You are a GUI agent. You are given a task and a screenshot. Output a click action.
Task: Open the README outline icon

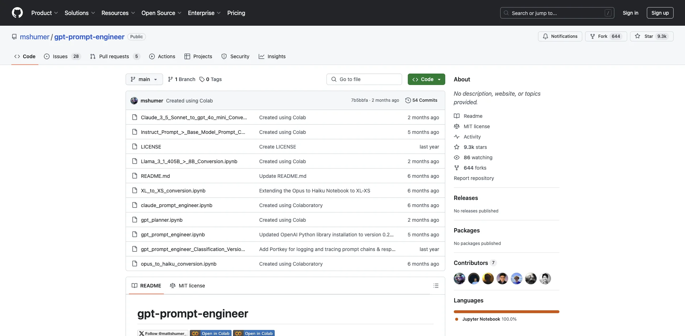tap(436, 286)
